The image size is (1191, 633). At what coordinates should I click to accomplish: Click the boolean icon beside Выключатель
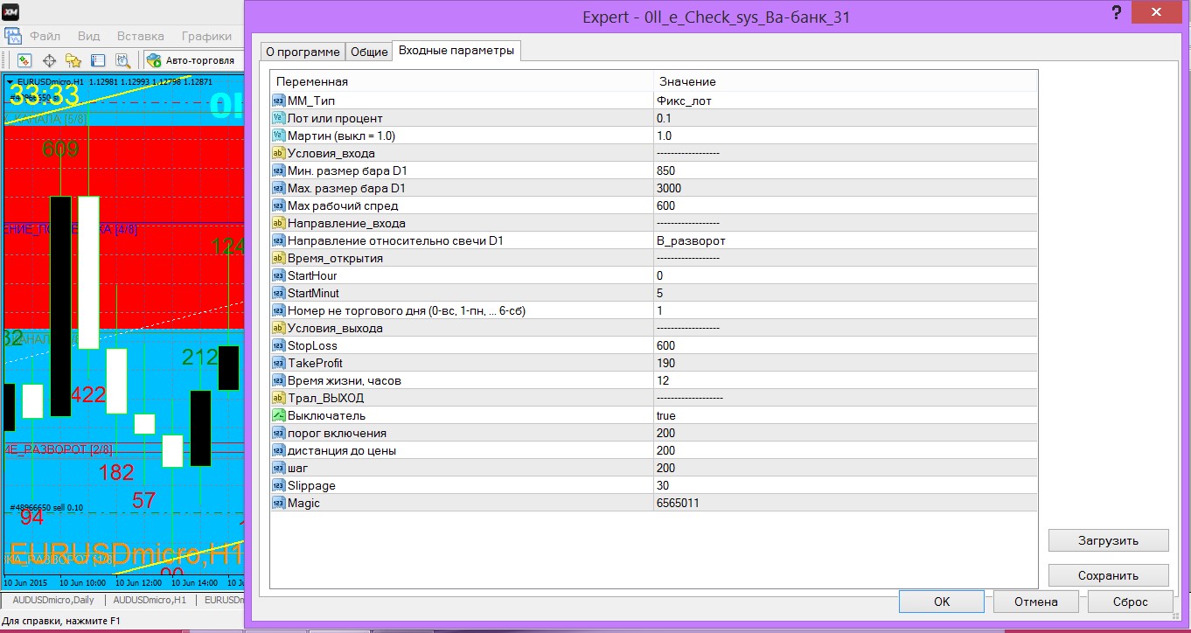(278, 415)
